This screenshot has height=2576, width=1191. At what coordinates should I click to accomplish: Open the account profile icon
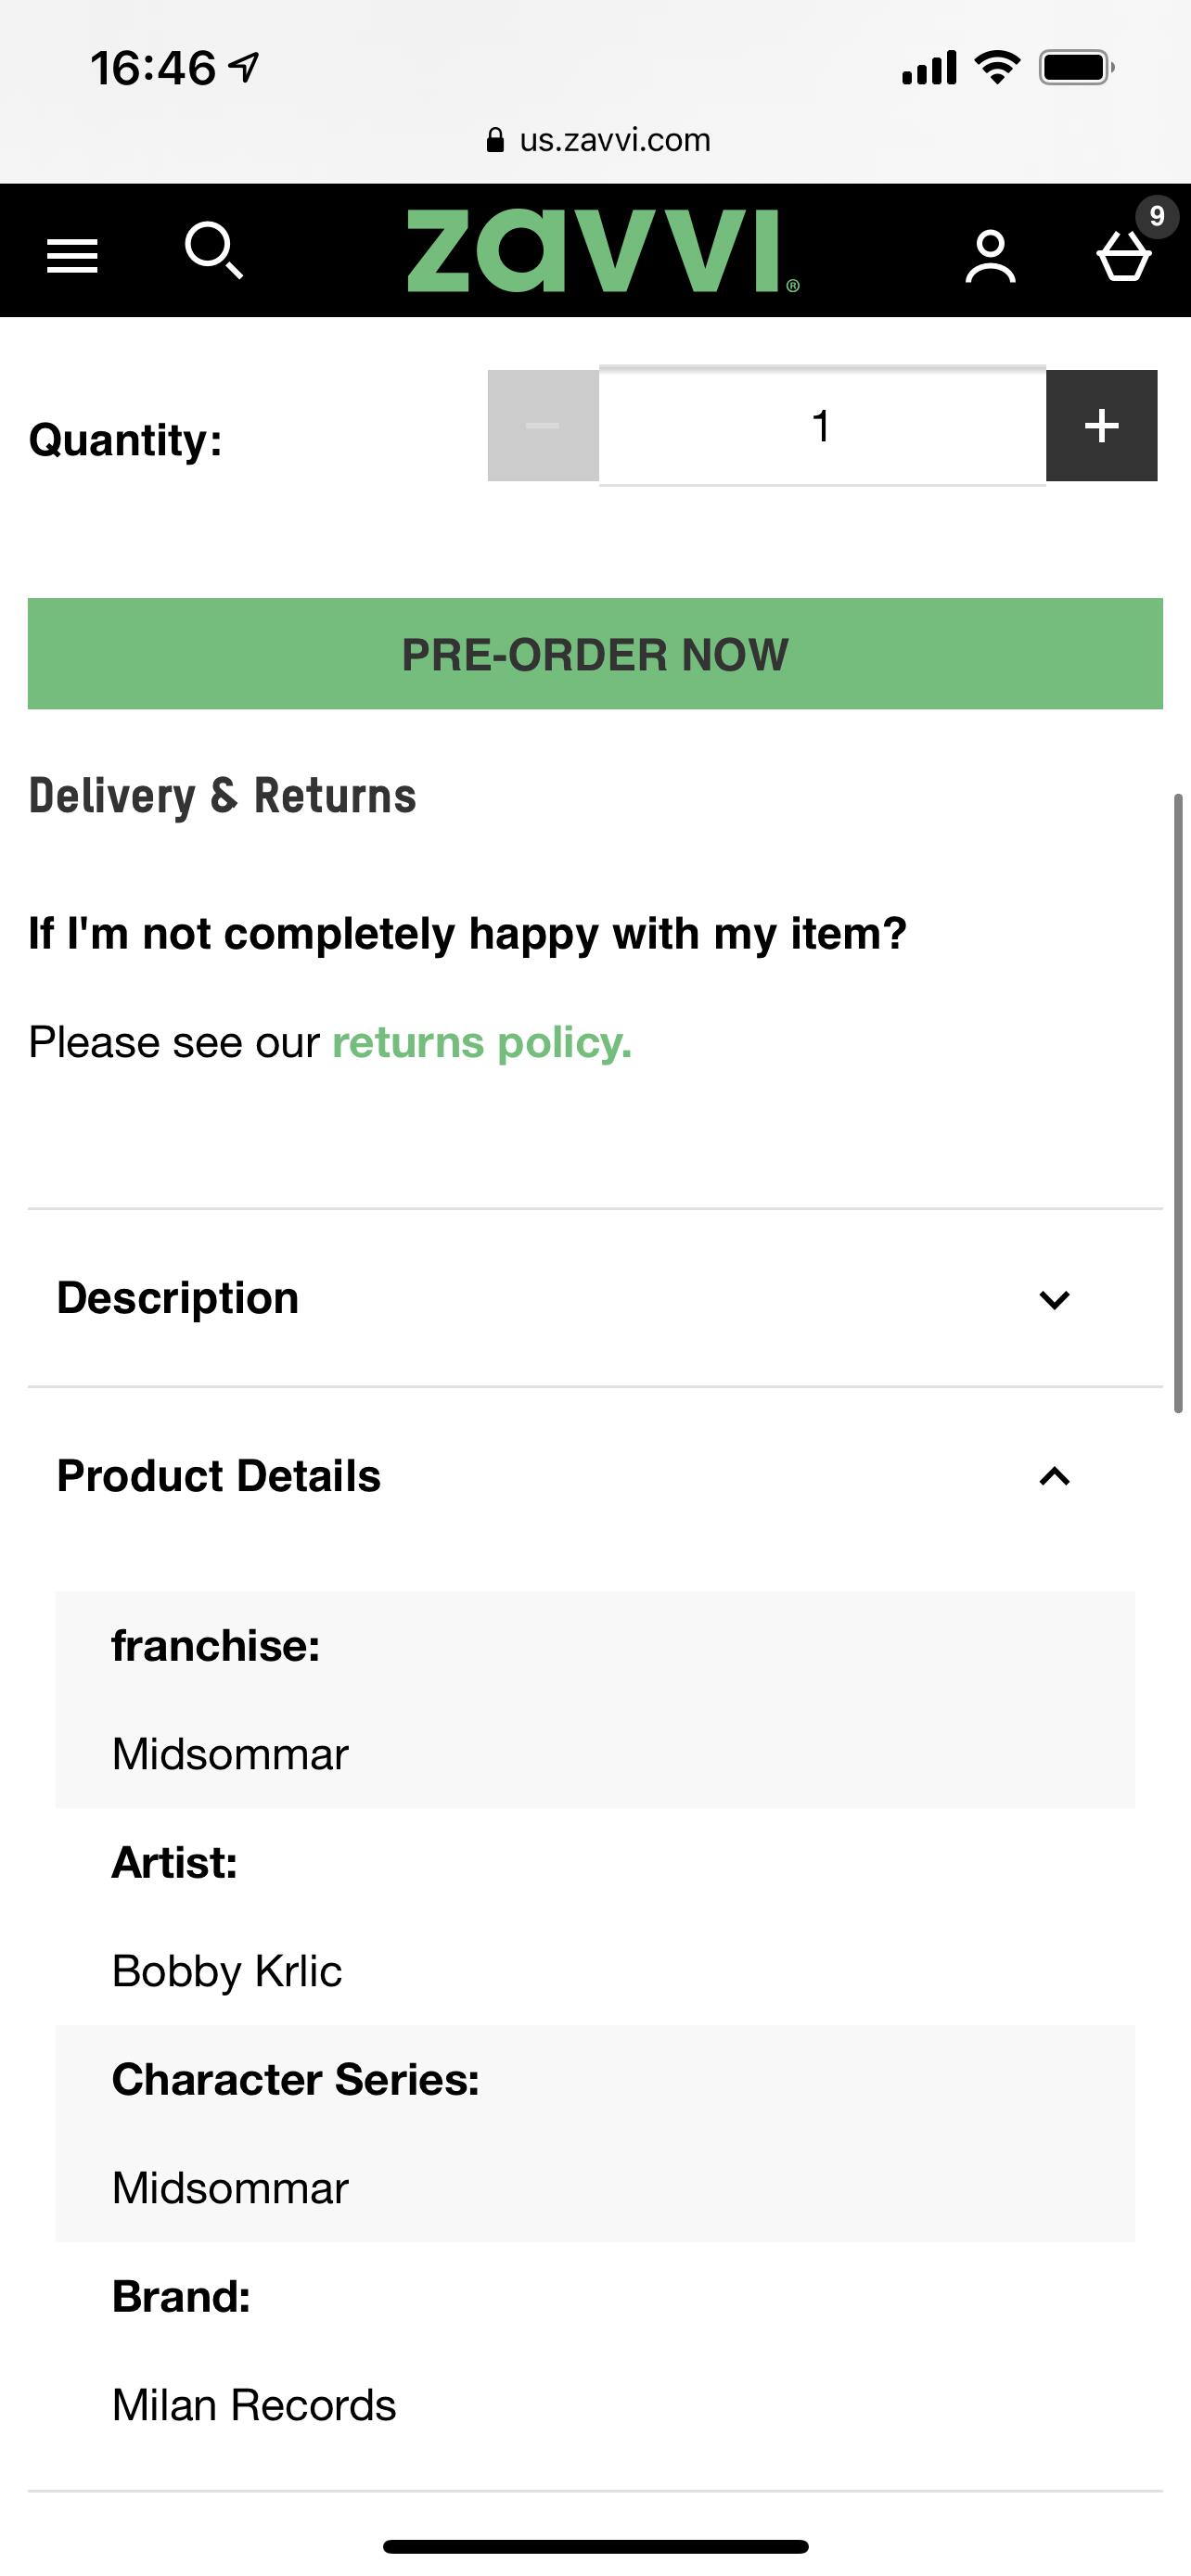(990, 257)
